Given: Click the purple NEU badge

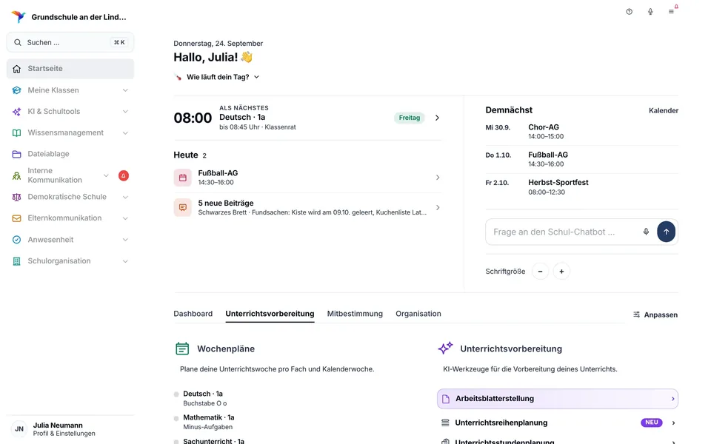Looking at the screenshot, I should (x=652, y=423).
